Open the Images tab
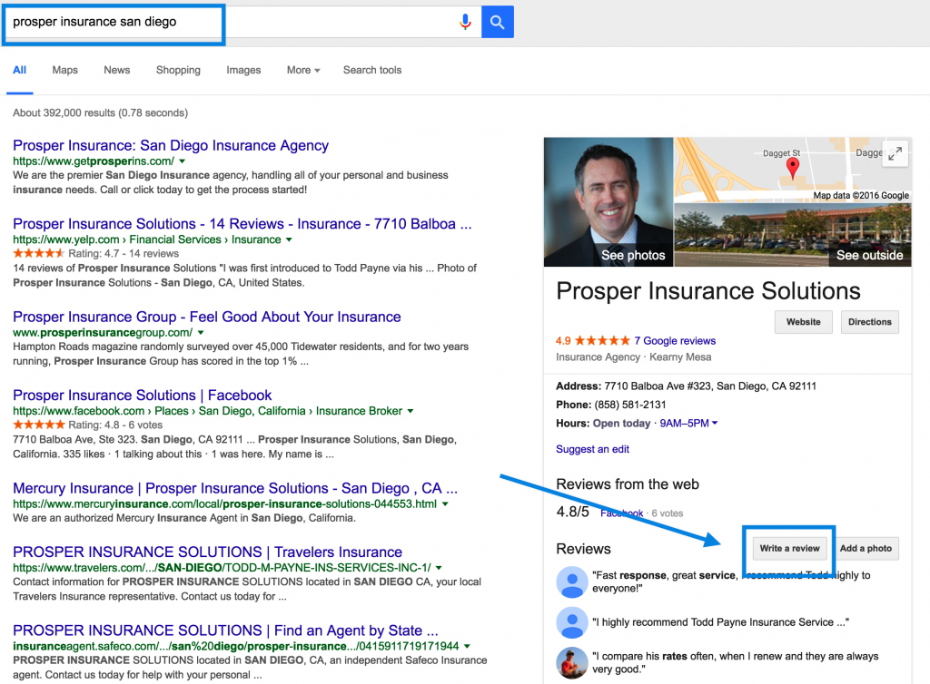930x684 pixels. 243,70
